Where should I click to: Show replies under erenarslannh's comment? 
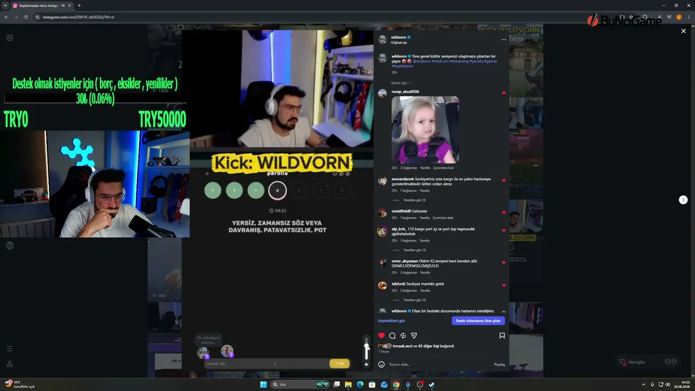(x=415, y=200)
